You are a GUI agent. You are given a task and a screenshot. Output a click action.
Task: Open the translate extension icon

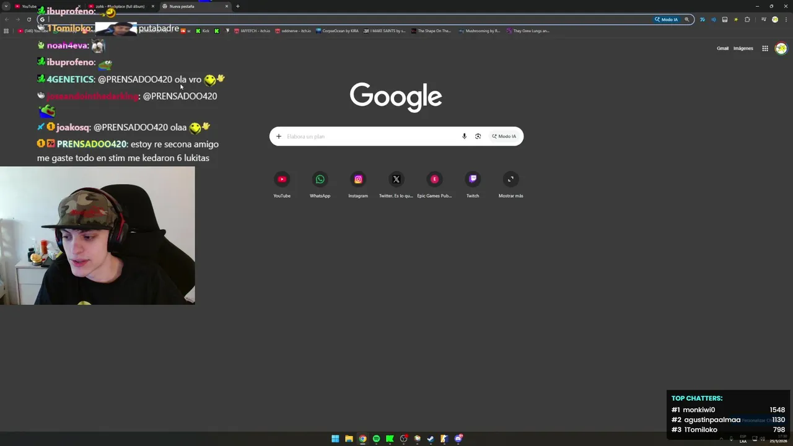(702, 19)
